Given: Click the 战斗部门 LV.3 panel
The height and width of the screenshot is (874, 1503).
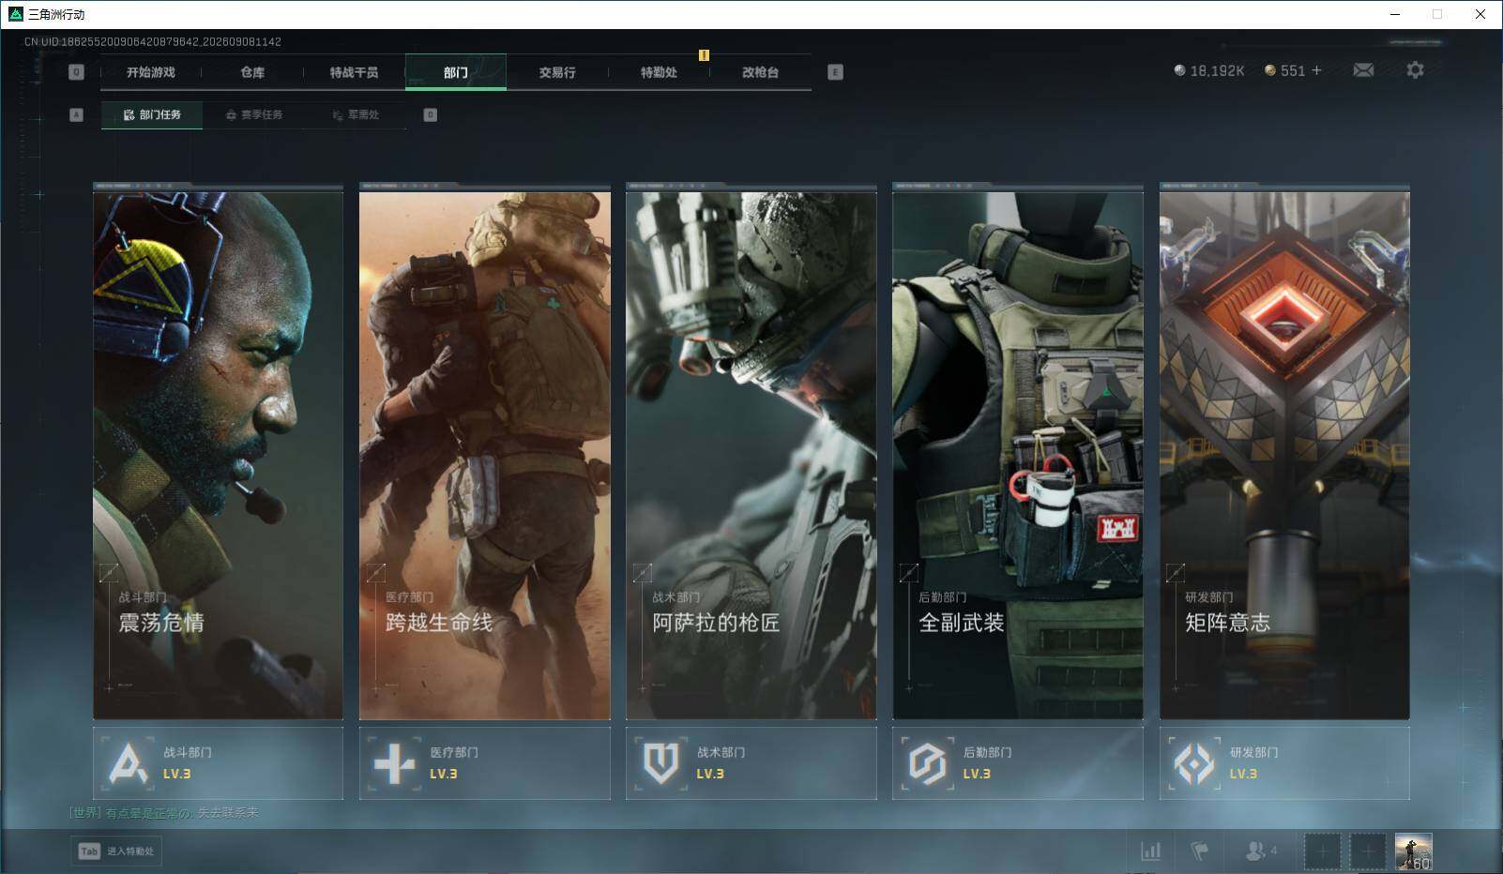Looking at the screenshot, I should tap(218, 763).
